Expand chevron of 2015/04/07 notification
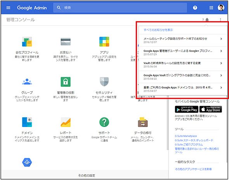Viewport: 229px width, 180px height. [221, 87]
